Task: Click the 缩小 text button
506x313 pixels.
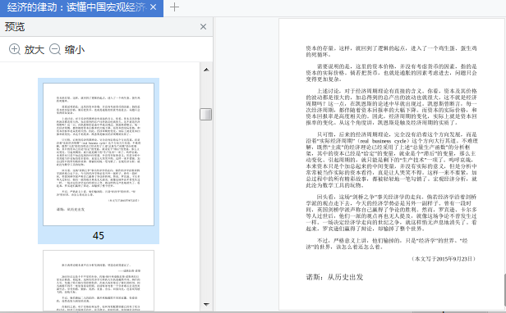Action: 75,50
